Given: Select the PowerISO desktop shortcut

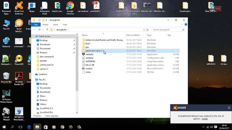Looking at the screenshot, I should (x=19, y=60).
